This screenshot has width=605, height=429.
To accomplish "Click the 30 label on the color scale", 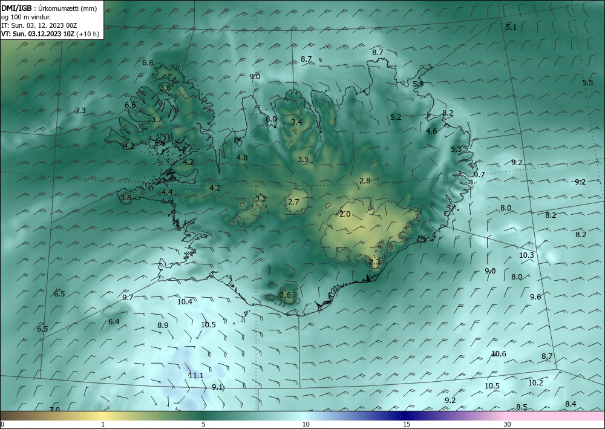I will tap(507, 425).
